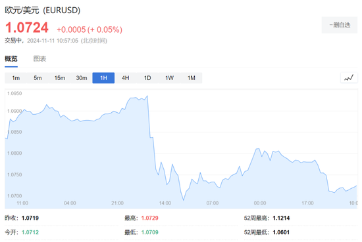Open the 图表 chart tab
The image size is (362, 242).
point(39,59)
